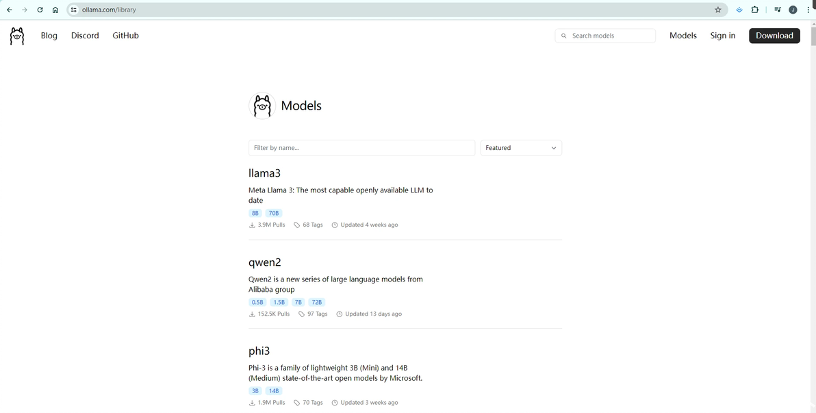This screenshot has height=413, width=816.
Task: Open the phi3 model page
Action: click(x=259, y=351)
